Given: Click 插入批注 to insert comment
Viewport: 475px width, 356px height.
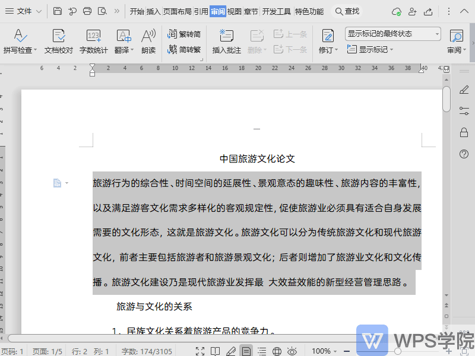Looking at the screenshot, I should pos(227,41).
